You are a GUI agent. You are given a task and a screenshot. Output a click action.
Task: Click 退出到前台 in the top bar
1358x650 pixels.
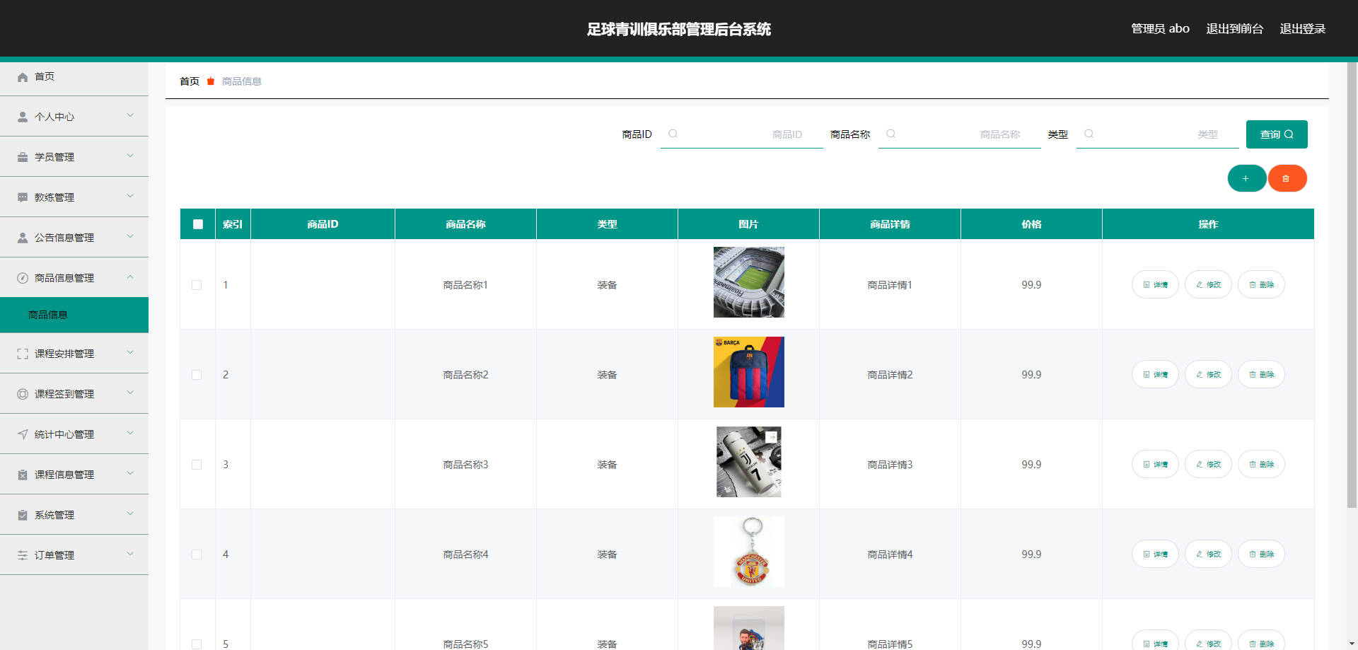(1234, 29)
